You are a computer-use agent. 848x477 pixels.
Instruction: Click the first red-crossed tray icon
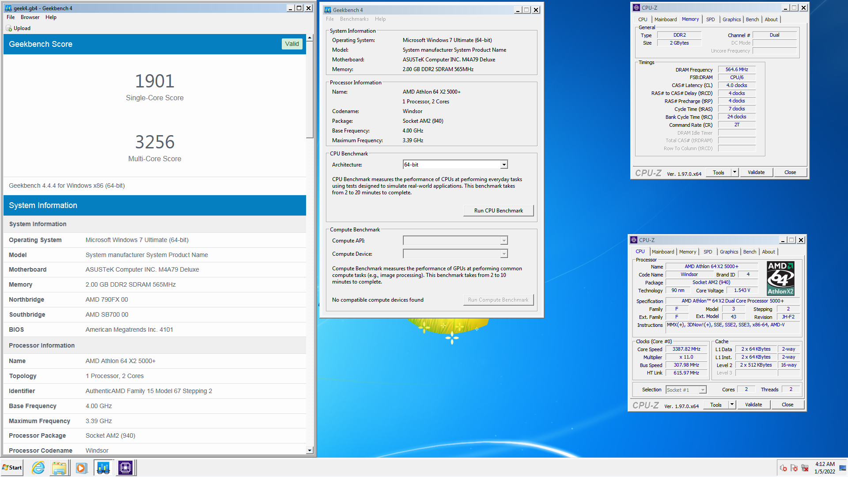pyautogui.click(x=784, y=468)
